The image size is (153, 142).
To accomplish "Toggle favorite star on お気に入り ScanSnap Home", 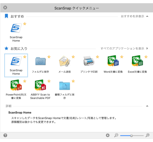I will coord(25,57).
